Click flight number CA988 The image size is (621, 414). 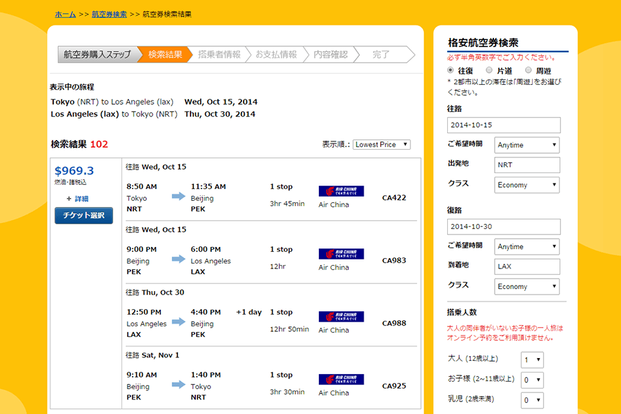pyautogui.click(x=394, y=324)
